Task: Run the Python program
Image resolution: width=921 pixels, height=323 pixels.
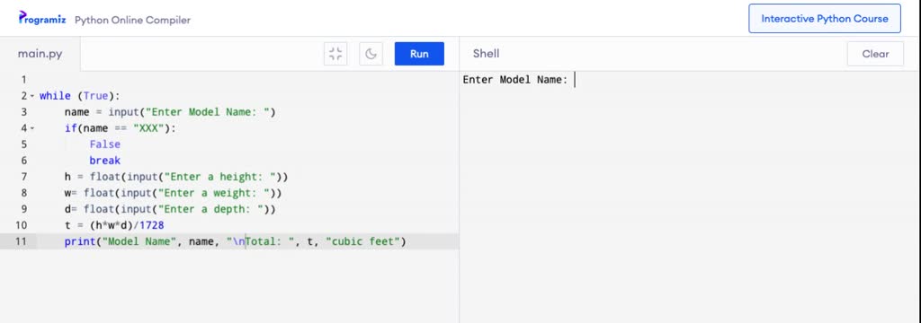Action: [x=419, y=54]
